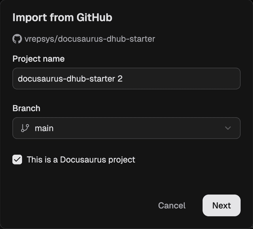This screenshot has height=229, width=253.
Task: Place cursor after "docusaurus-dhub-starter 2" text
Action: [123, 79]
